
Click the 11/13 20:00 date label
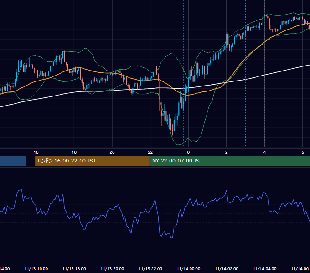pyautogui.click(x=112, y=268)
